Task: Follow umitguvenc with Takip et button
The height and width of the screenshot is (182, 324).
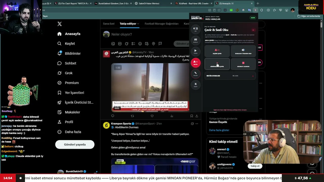Action: click(x=255, y=166)
